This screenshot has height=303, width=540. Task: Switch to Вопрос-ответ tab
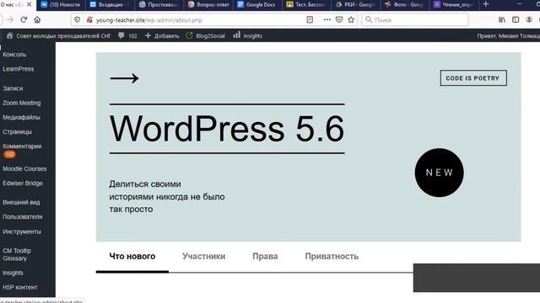tap(208, 4)
